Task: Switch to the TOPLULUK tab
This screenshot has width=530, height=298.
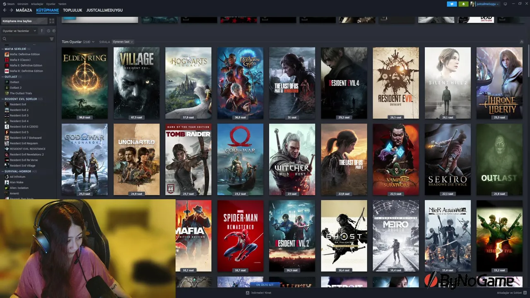Action: coord(72,10)
